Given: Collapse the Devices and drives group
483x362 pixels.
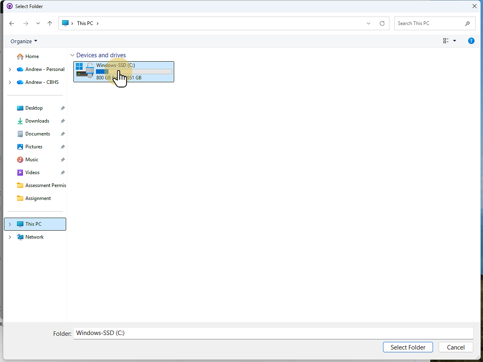Looking at the screenshot, I should coord(73,55).
